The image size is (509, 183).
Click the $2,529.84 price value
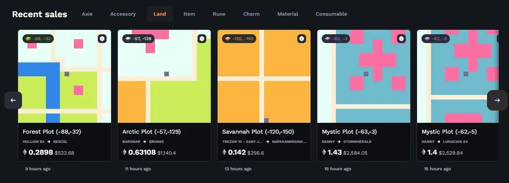[x=451, y=153]
